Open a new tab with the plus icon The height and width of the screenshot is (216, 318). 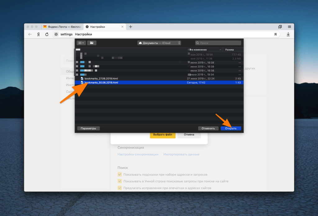point(131,27)
